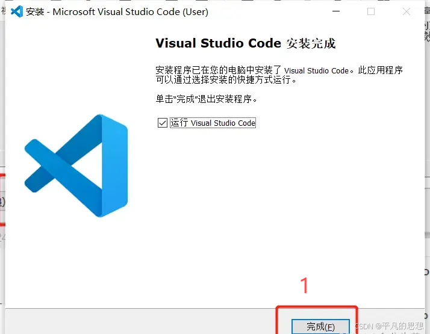430x334 pixels.
Task: Click the 运行 Visual Studio Code label text
Action: click(213, 123)
